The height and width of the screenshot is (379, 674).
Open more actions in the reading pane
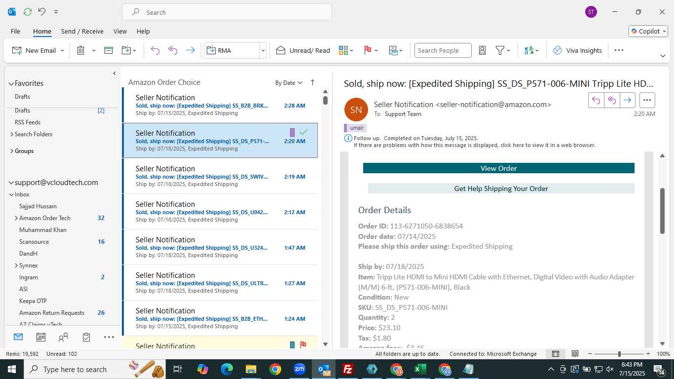point(647,100)
